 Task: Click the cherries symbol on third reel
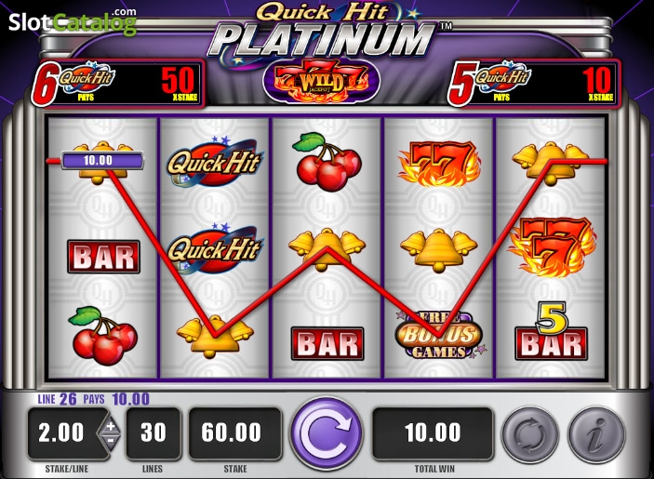(x=327, y=162)
